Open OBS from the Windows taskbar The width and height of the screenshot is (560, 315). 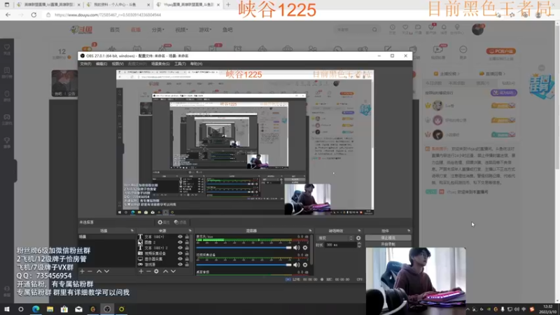click(x=107, y=309)
